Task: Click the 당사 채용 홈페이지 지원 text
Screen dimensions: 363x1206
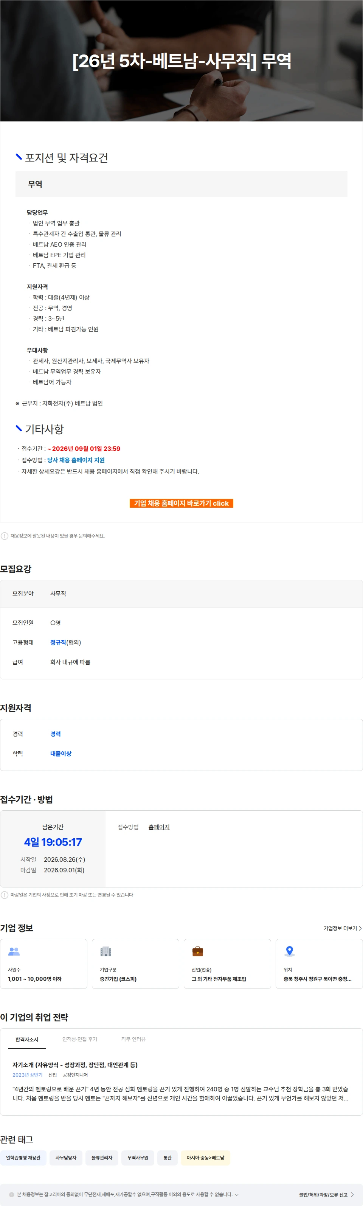Action: (76, 460)
